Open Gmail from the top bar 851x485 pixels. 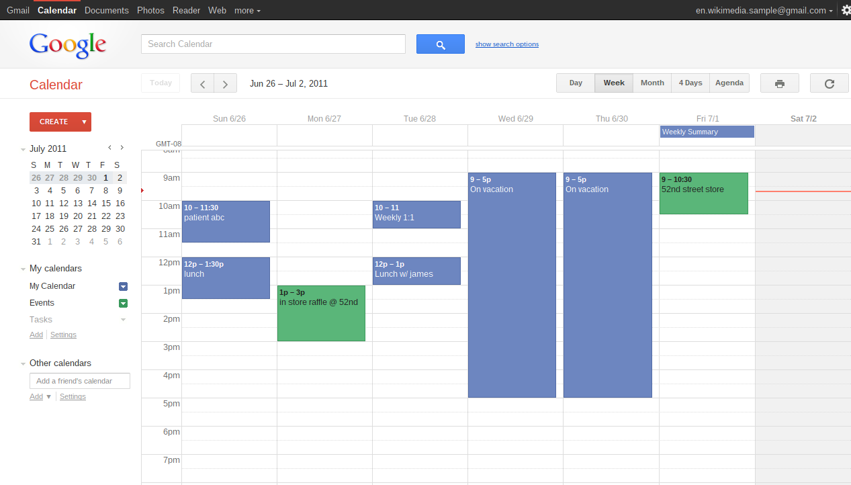tap(17, 10)
